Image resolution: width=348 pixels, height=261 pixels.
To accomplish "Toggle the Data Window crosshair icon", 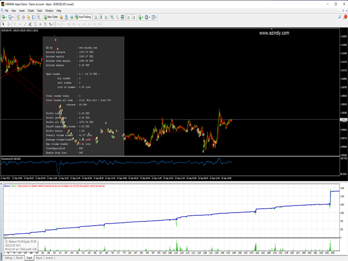I will click(x=23, y=17).
